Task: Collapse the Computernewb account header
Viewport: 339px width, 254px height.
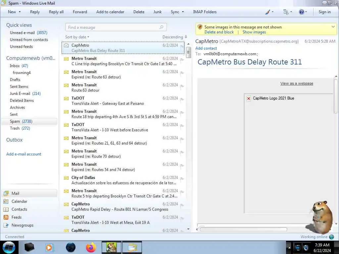Action: (31, 58)
